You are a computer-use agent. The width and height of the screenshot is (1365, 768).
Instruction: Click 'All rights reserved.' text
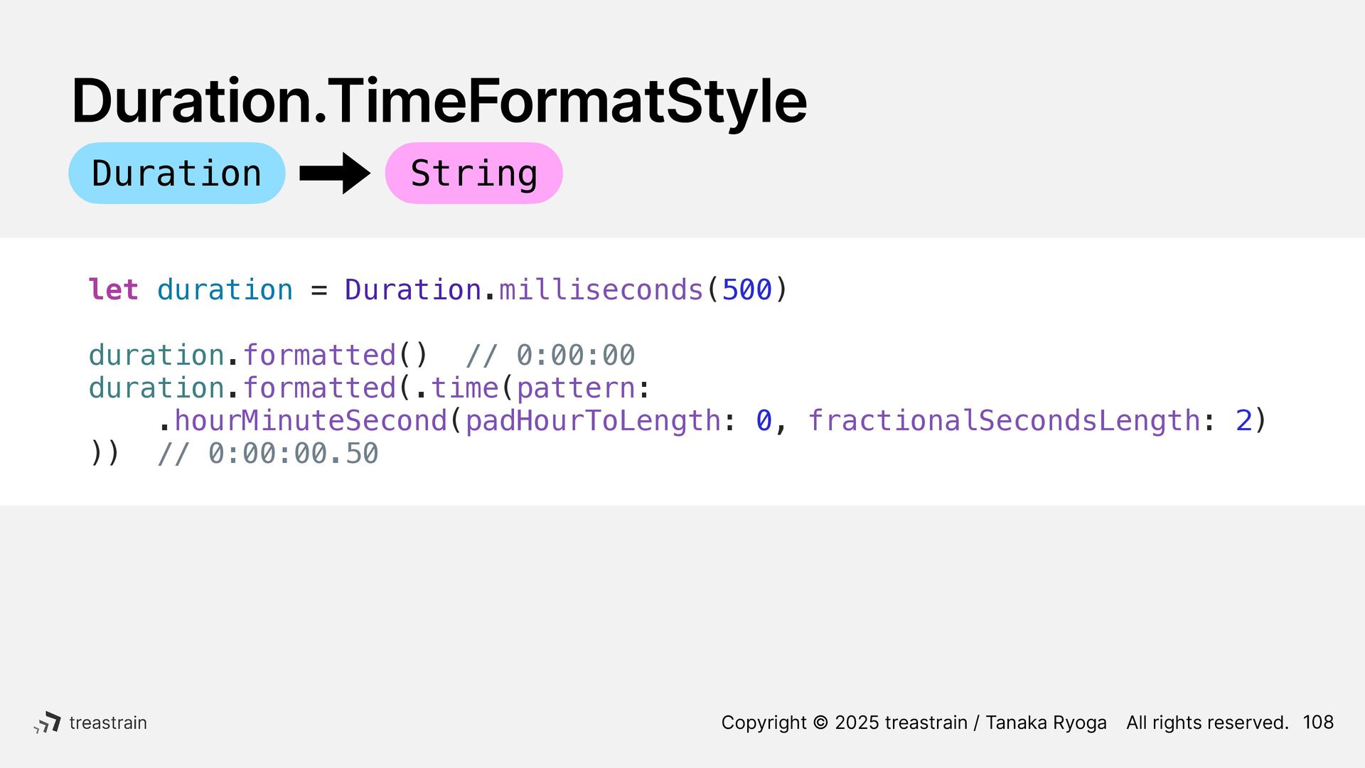click(1207, 722)
